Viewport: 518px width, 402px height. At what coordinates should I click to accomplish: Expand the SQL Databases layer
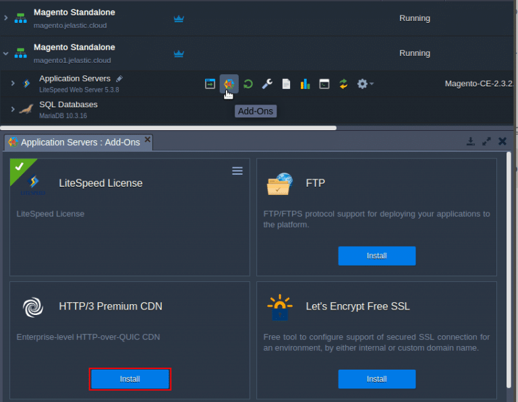click(x=13, y=109)
